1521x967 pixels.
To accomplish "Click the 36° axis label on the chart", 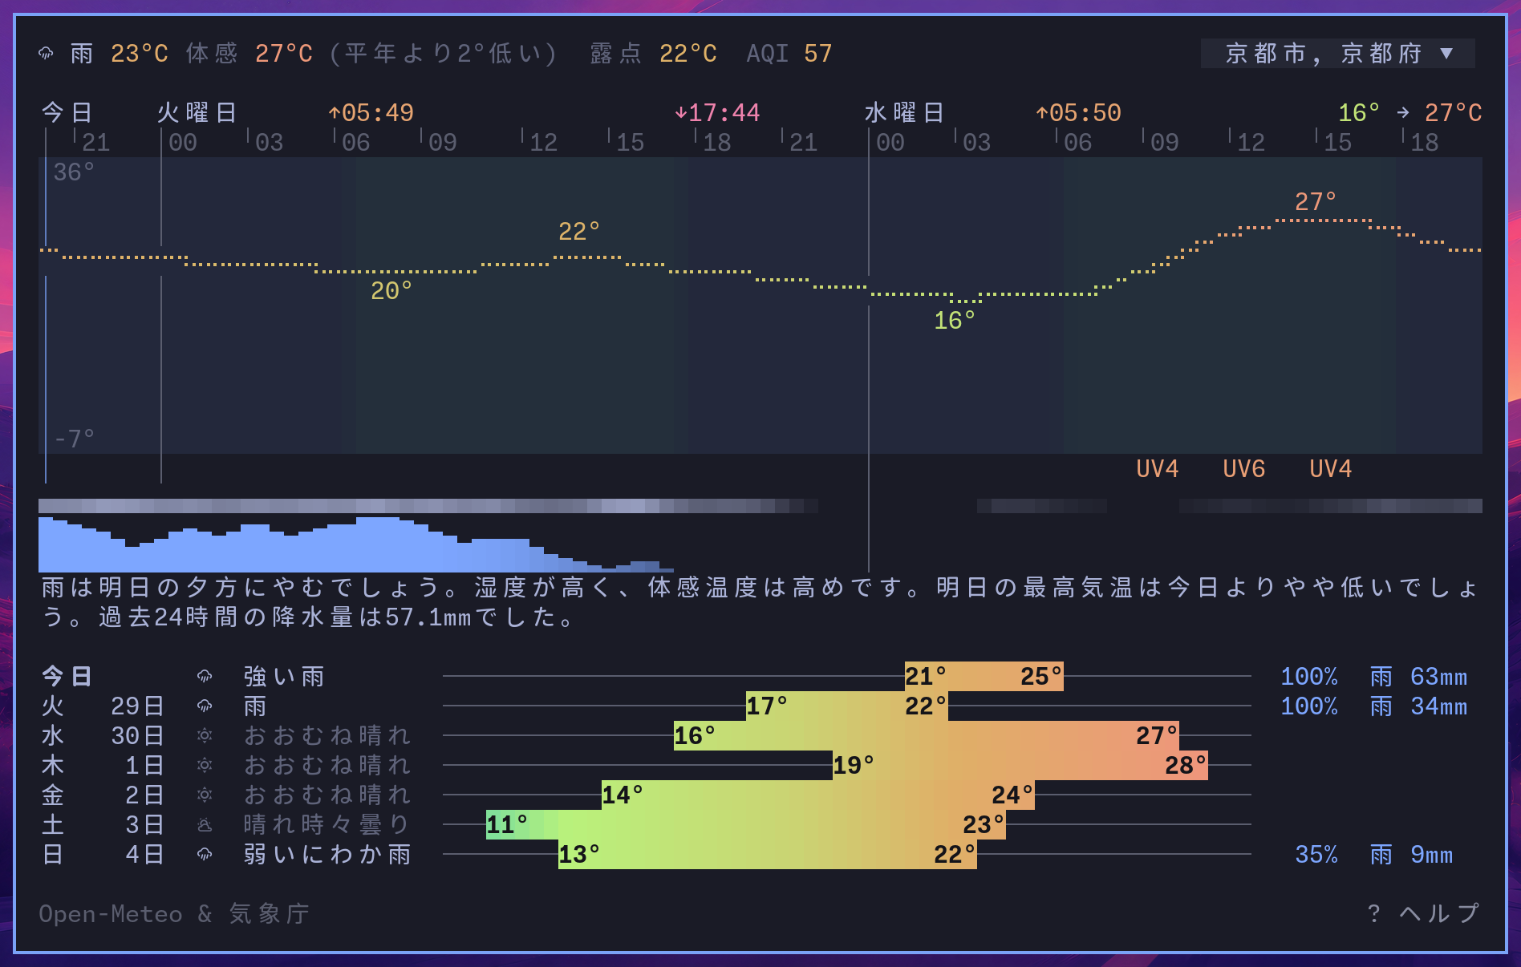I will point(74,172).
